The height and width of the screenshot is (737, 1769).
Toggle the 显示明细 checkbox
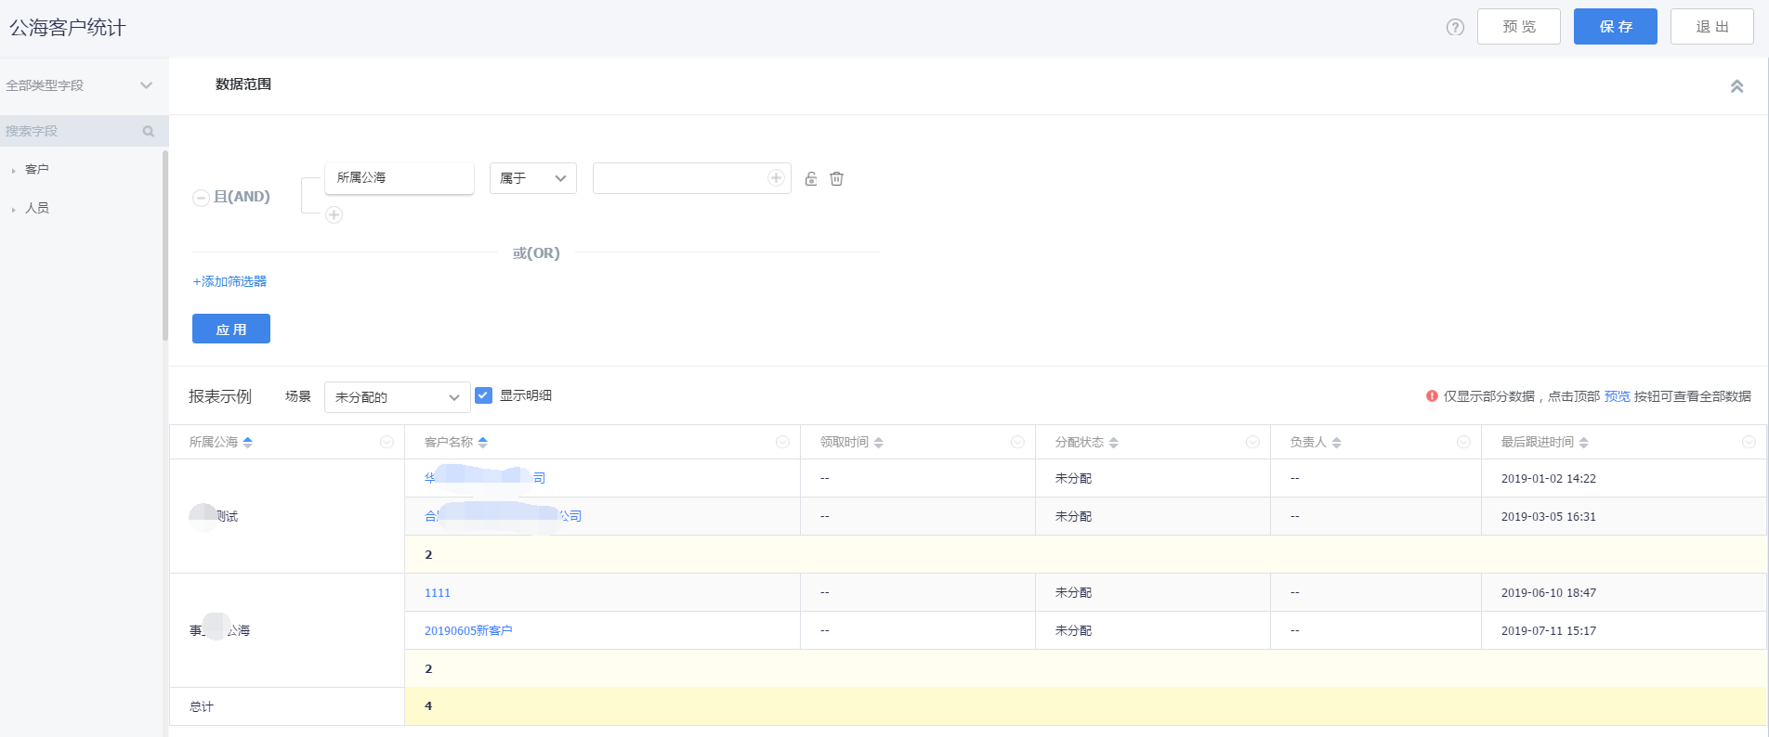(483, 395)
